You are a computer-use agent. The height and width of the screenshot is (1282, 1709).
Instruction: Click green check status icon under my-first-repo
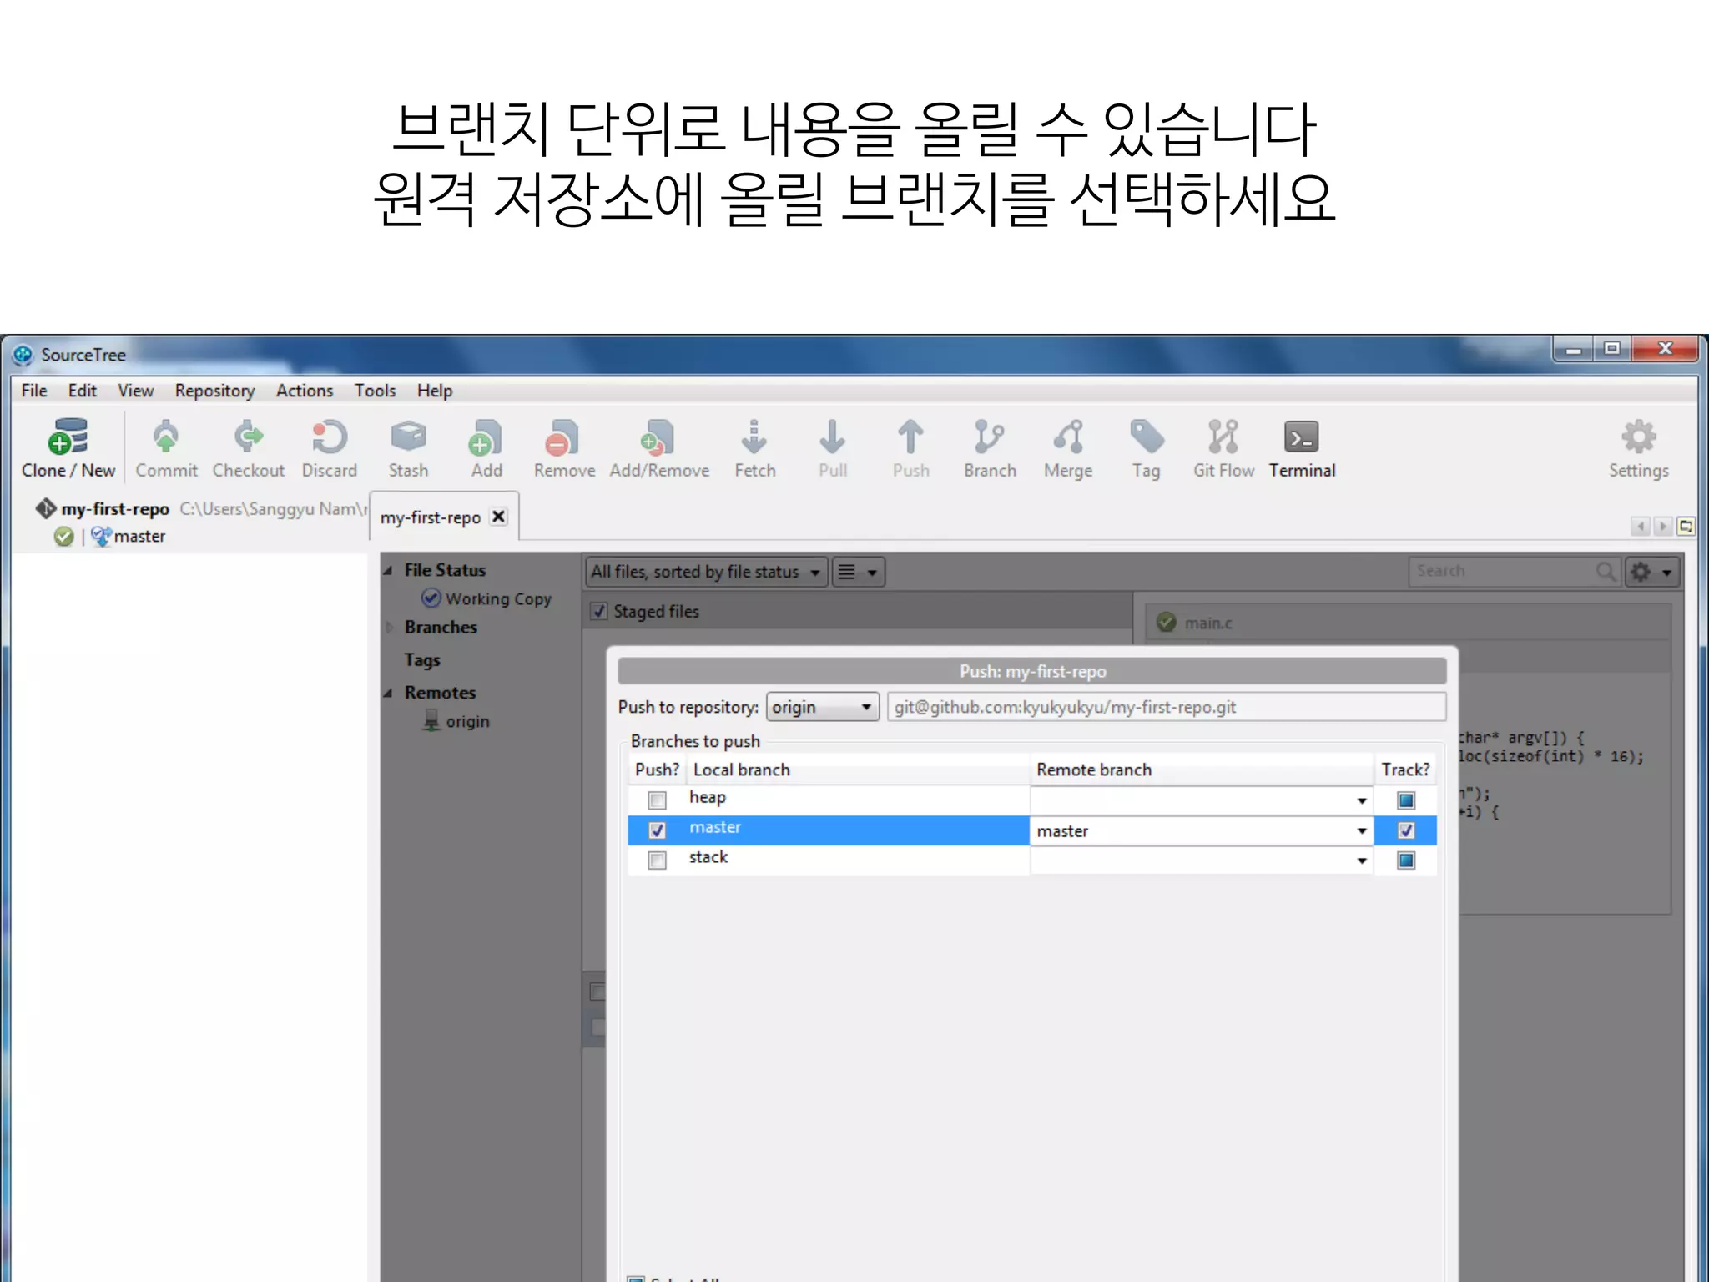point(63,537)
